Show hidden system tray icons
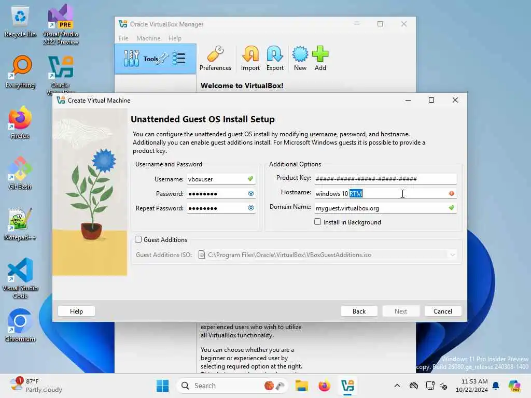The height and width of the screenshot is (398, 531). (x=397, y=386)
